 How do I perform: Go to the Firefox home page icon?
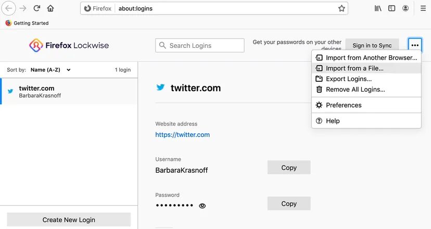tap(50, 8)
